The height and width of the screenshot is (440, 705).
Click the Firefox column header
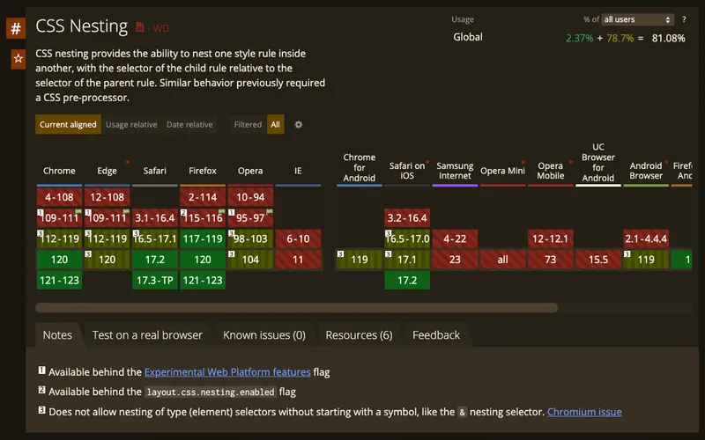pyautogui.click(x=203, y=171)
